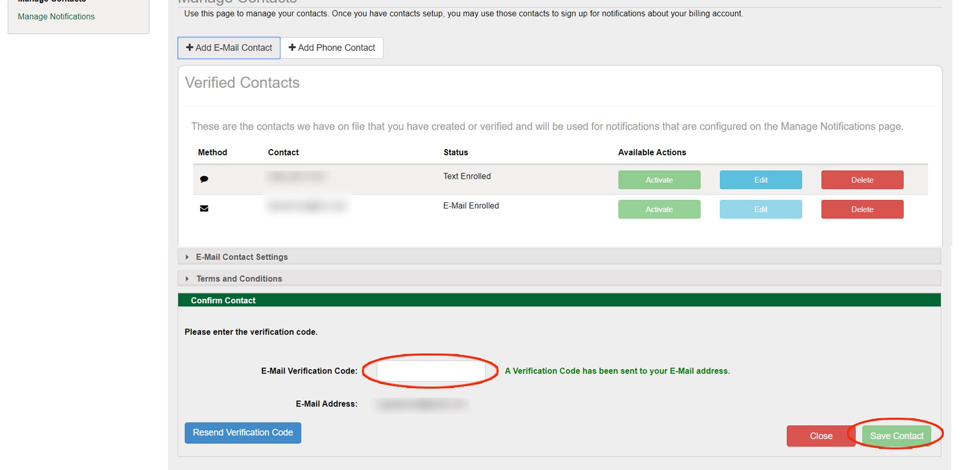The height and width of the screenshot is (470, 960).
Task: Click the text message bubble icon
Action: point(204,179)
